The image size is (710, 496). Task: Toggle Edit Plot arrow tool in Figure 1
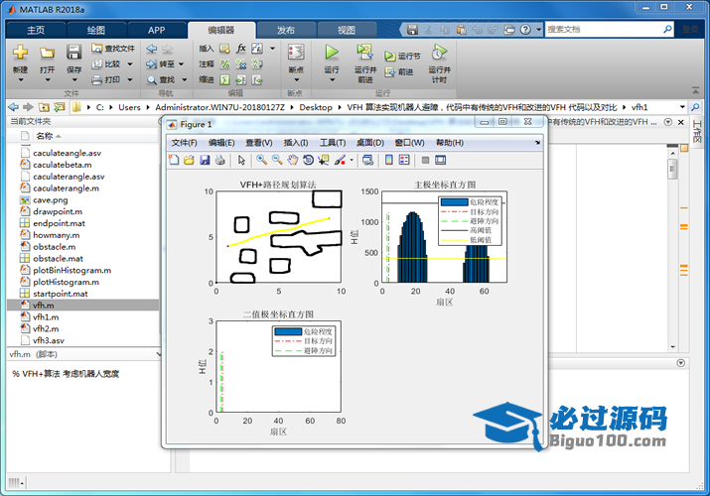pyautogui.click(x=241, y=160)
